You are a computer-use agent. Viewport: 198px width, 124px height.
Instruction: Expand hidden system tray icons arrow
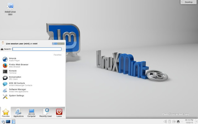pos(182,122)
